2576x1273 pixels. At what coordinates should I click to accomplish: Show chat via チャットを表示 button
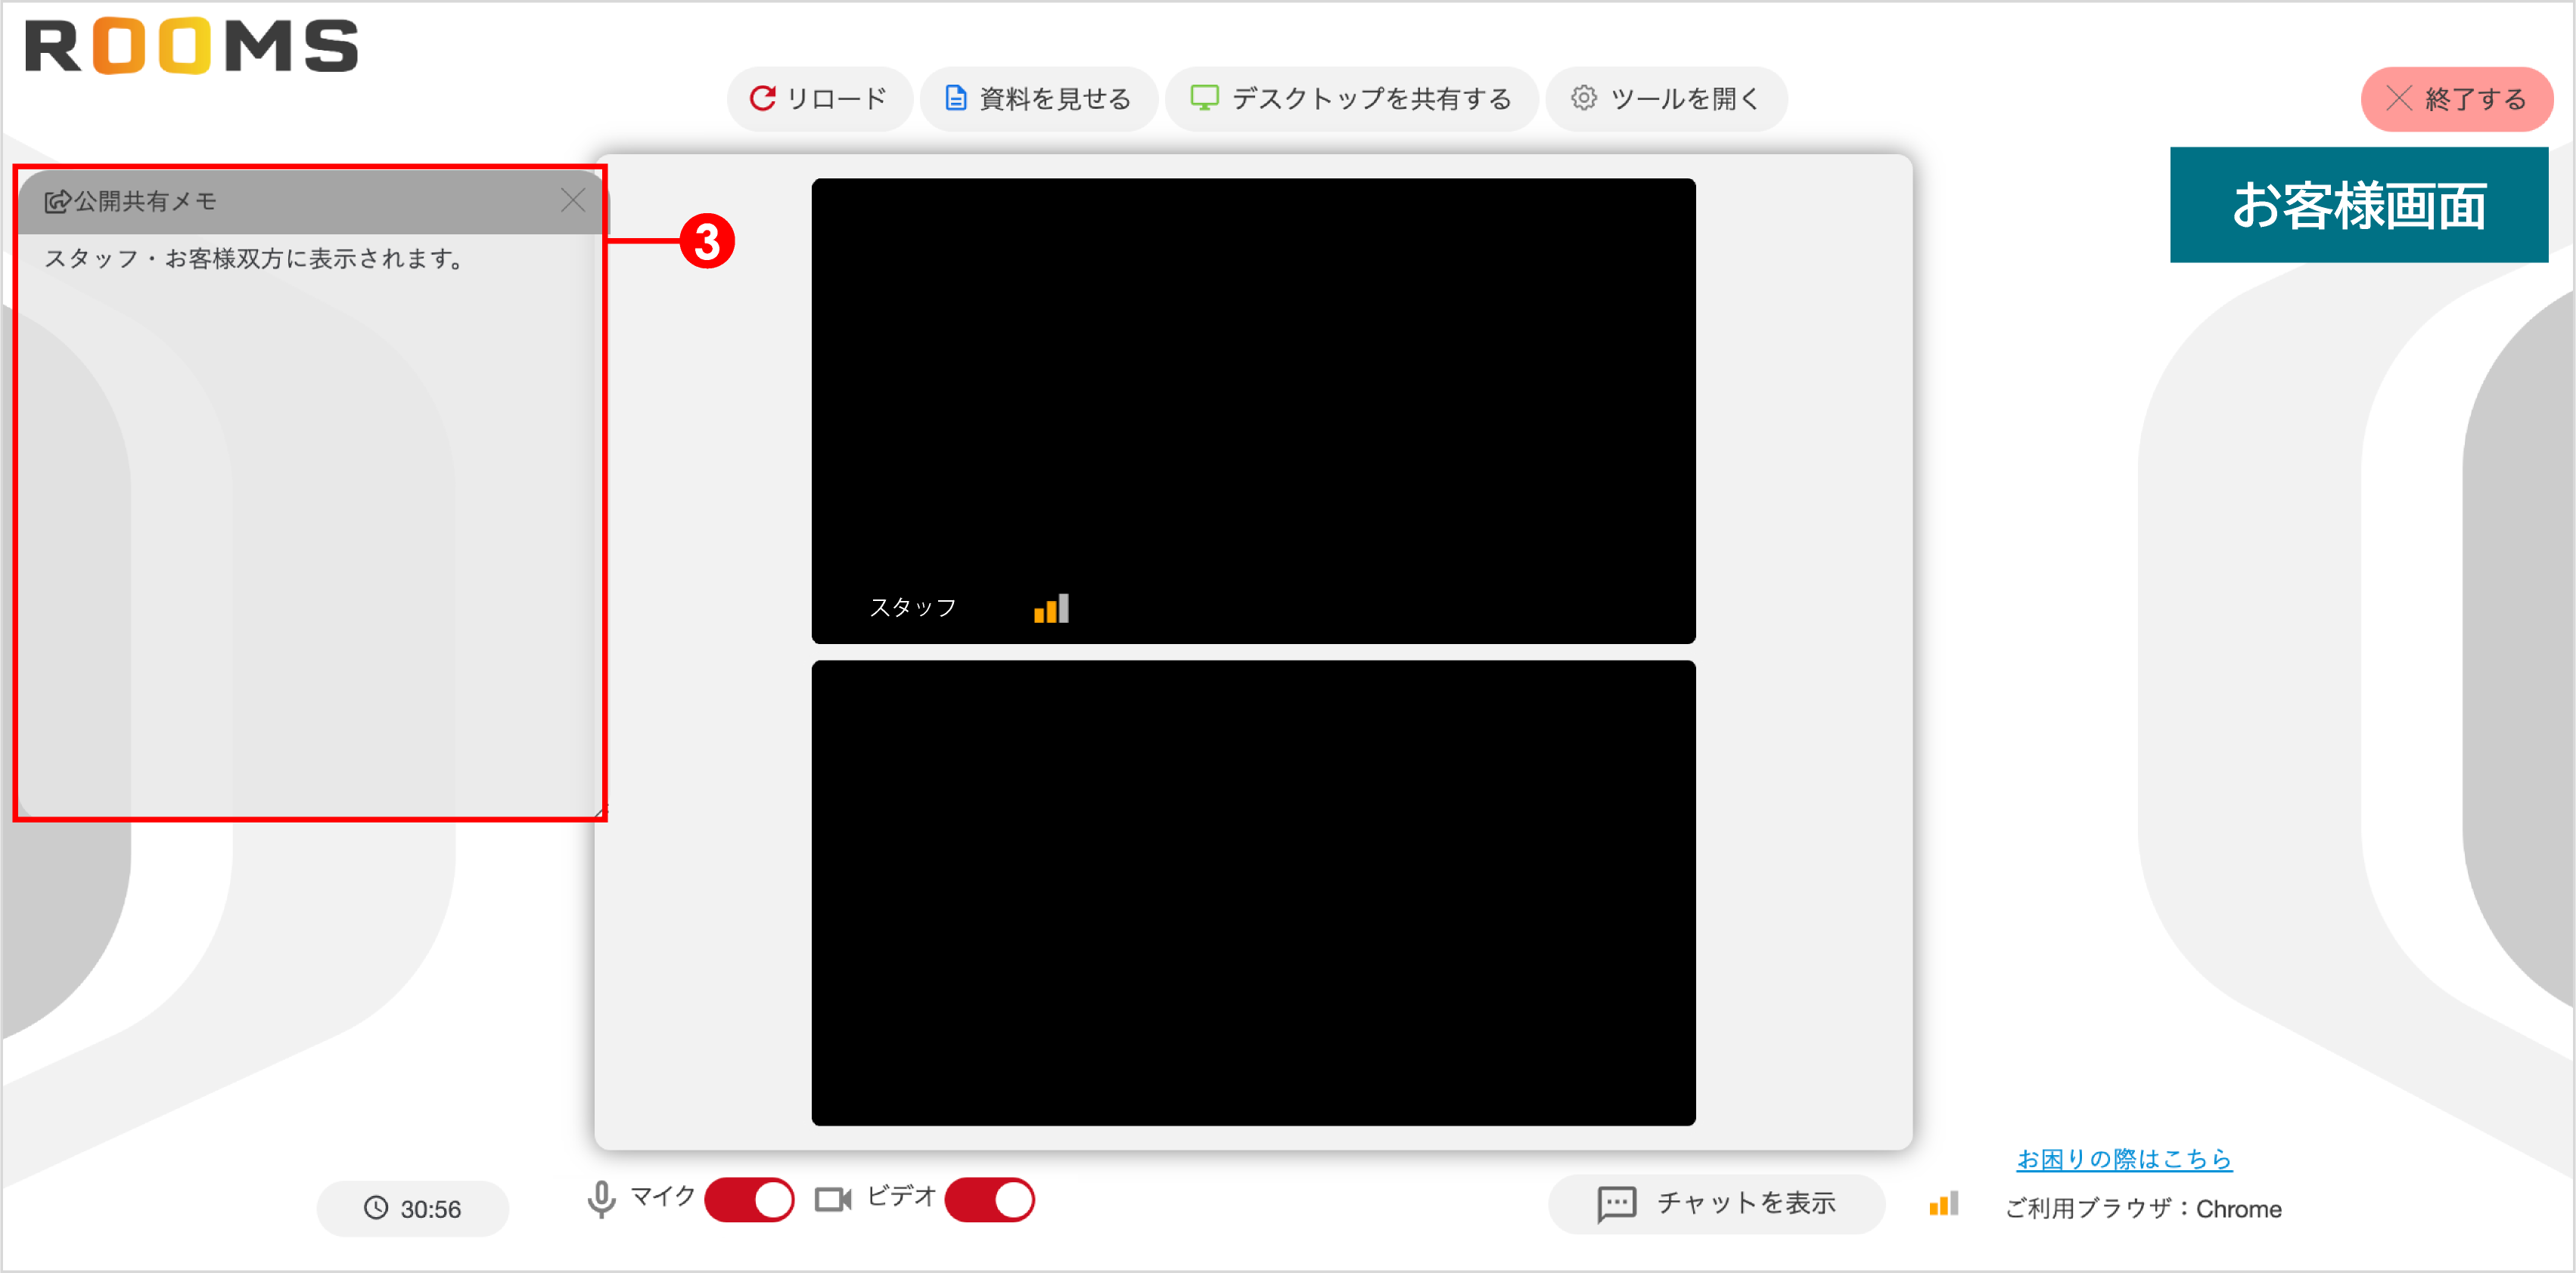(x=1716, y=1203)
